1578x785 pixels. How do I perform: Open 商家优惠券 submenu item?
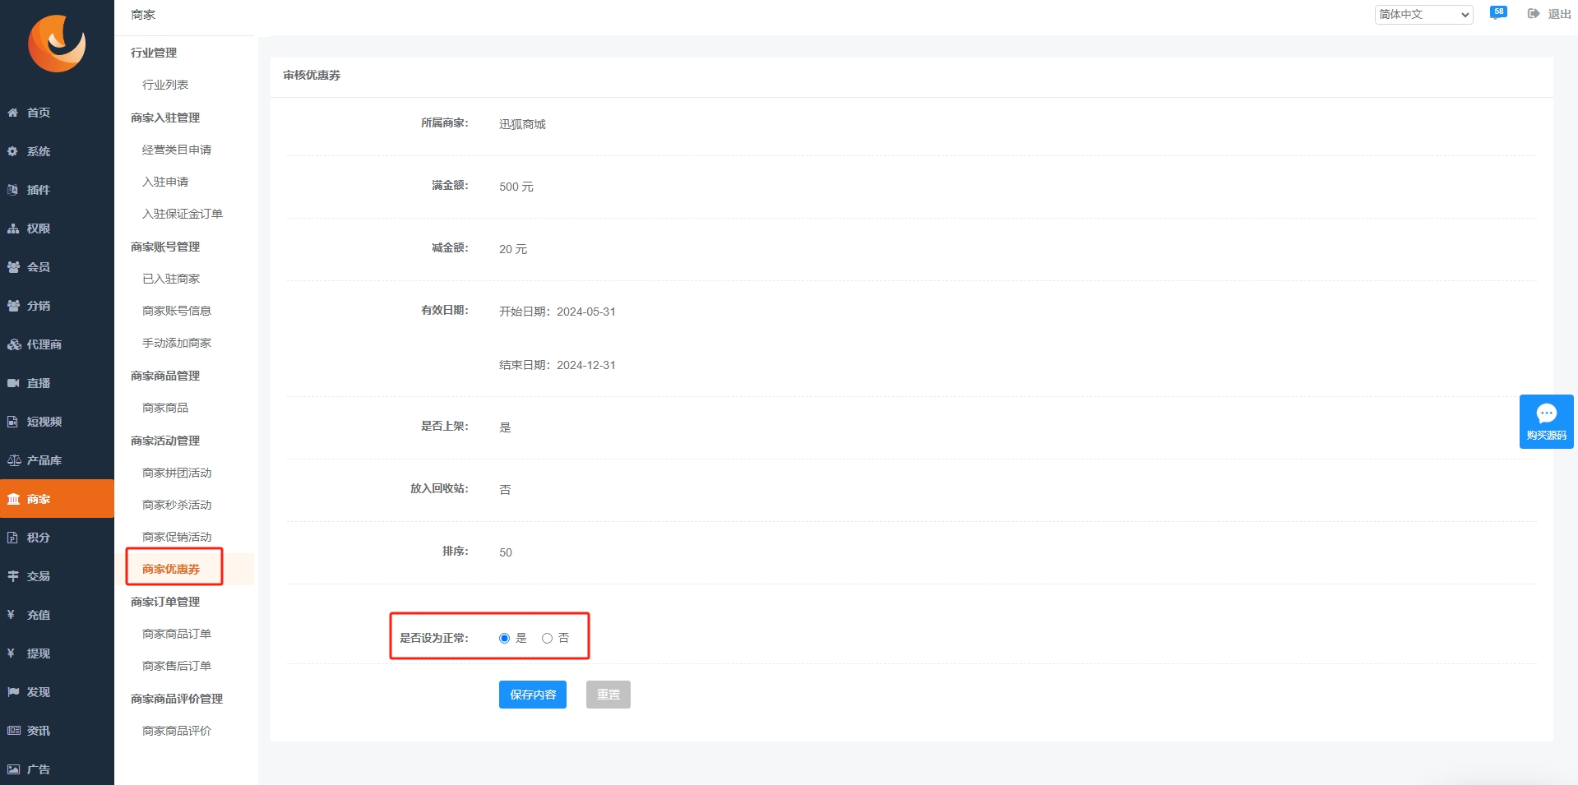(171, 569)
